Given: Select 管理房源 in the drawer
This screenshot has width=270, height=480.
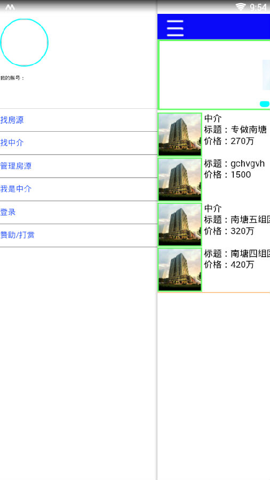Looking at the screenshot, I should click(78, 166).
